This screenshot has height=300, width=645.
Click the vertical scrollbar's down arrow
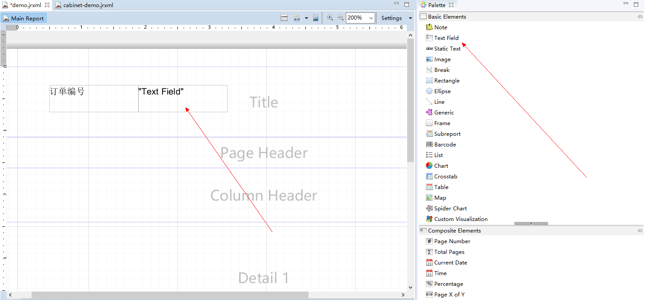(x=410, y=287)
